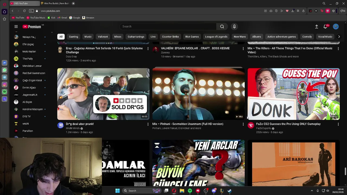The height and width of the screenshot is (195, 347).
Task: Open a new browser tab with plus button
Action: tap(73, 3)
